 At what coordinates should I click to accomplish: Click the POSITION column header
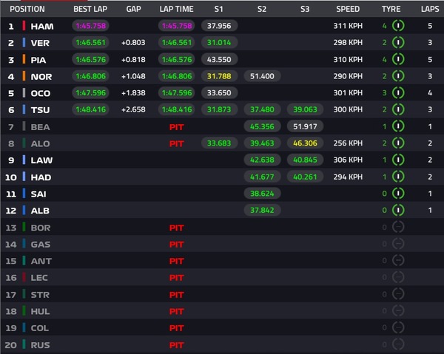27,9
